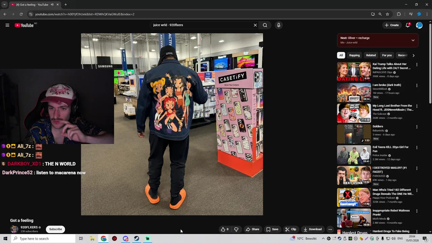Open Inappropriate Robot Waitress Prank title
Viewport: 432px width, 243px height.
(x=391, y=212)
